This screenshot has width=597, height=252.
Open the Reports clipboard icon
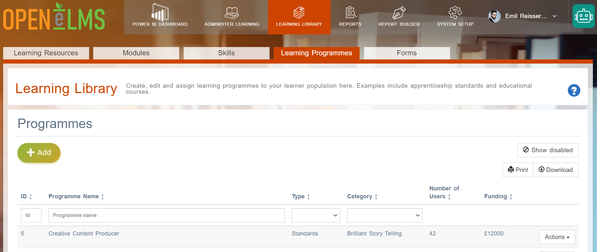(x=351, y=12)
